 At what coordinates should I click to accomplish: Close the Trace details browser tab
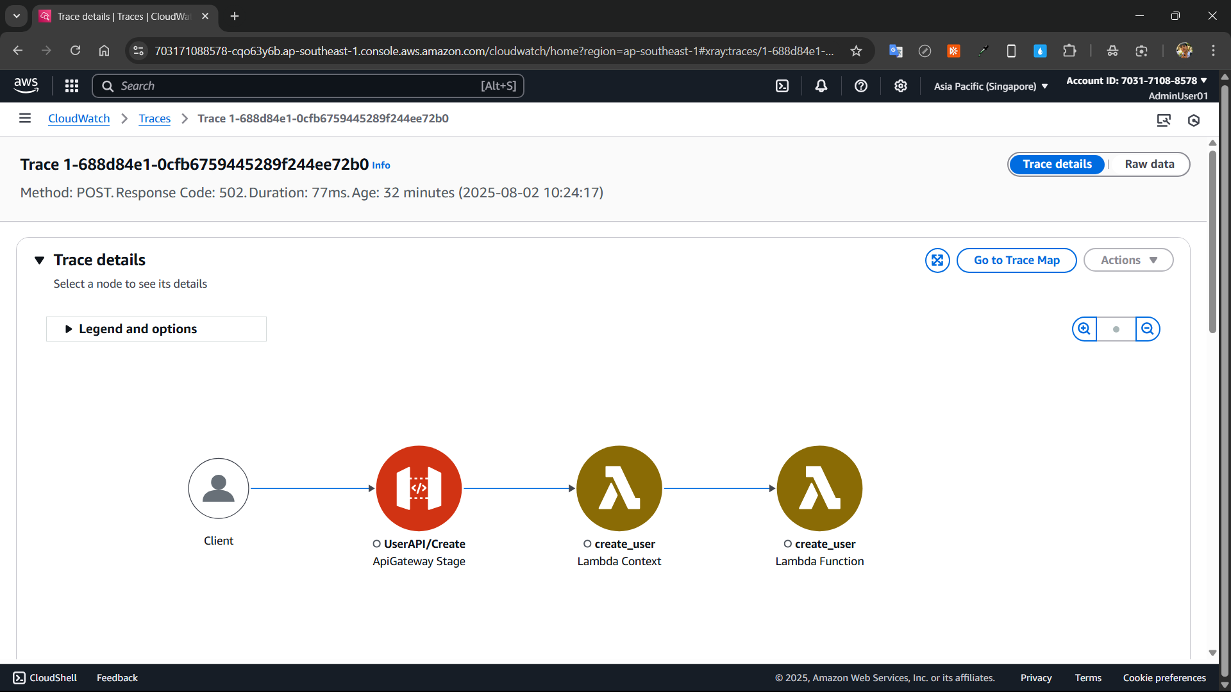pos(205,16)
